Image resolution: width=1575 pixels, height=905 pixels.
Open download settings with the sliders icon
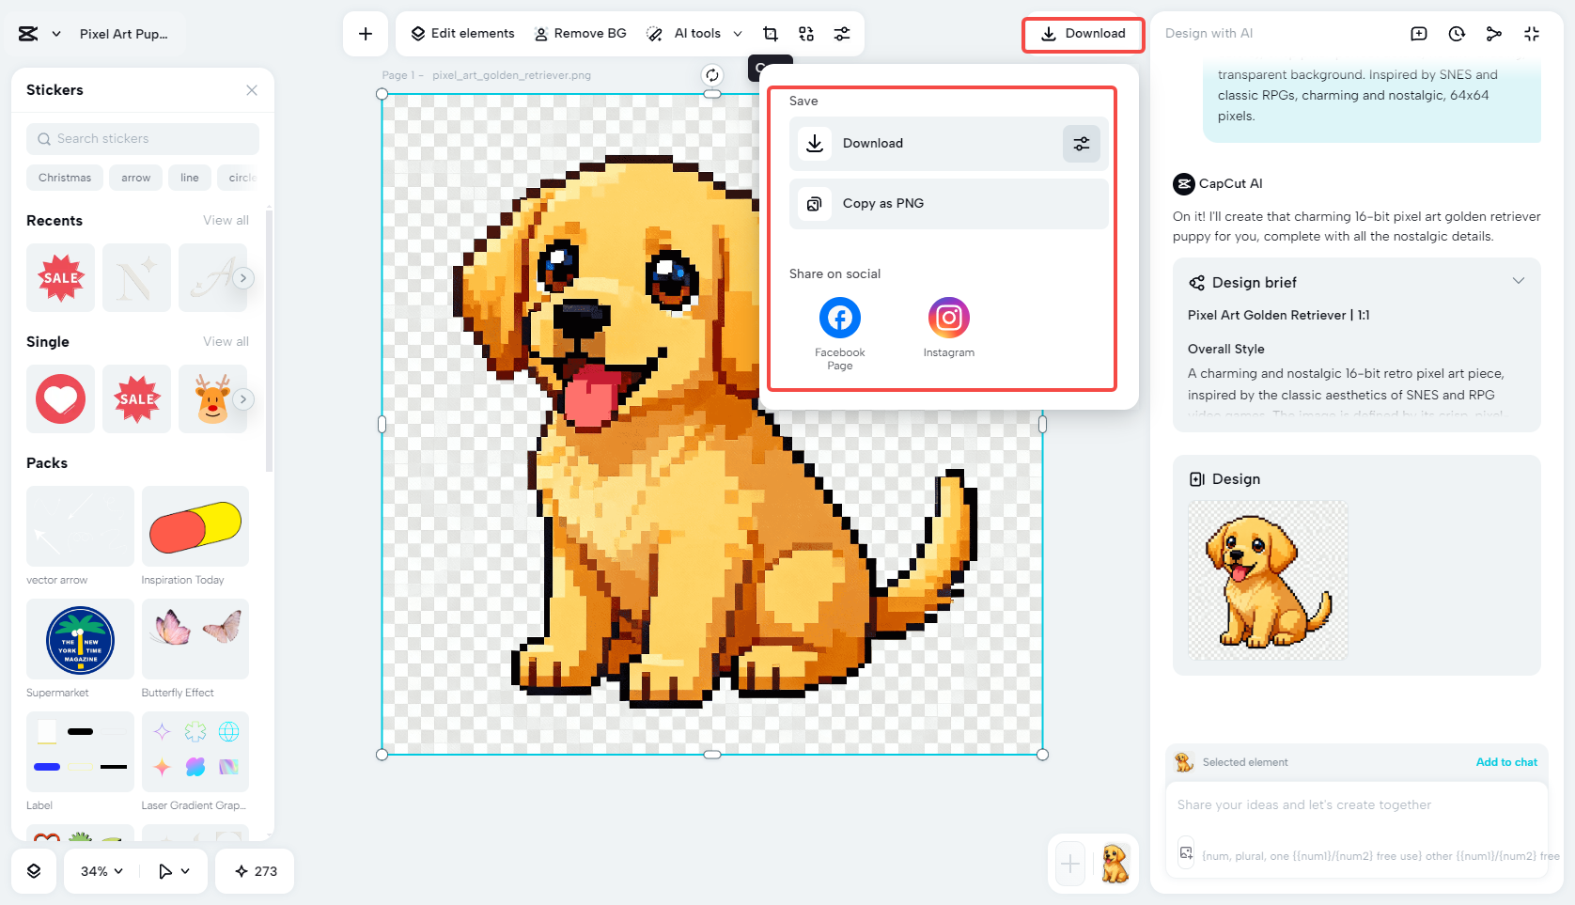pyautogui.click(x=1081, y=143)
